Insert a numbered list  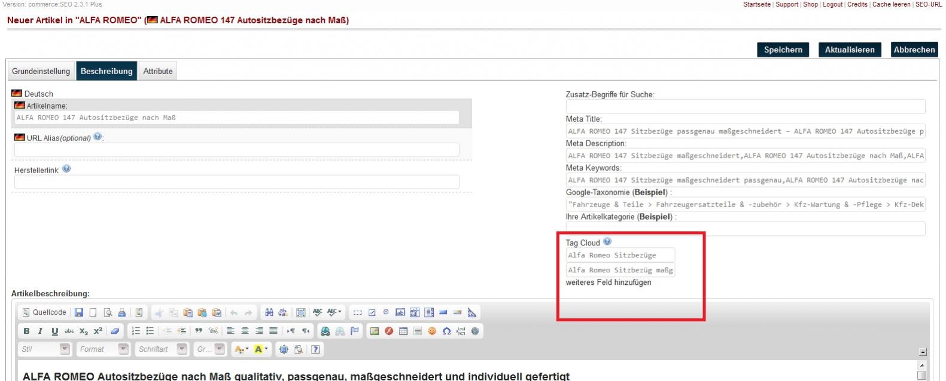(136, 331)
